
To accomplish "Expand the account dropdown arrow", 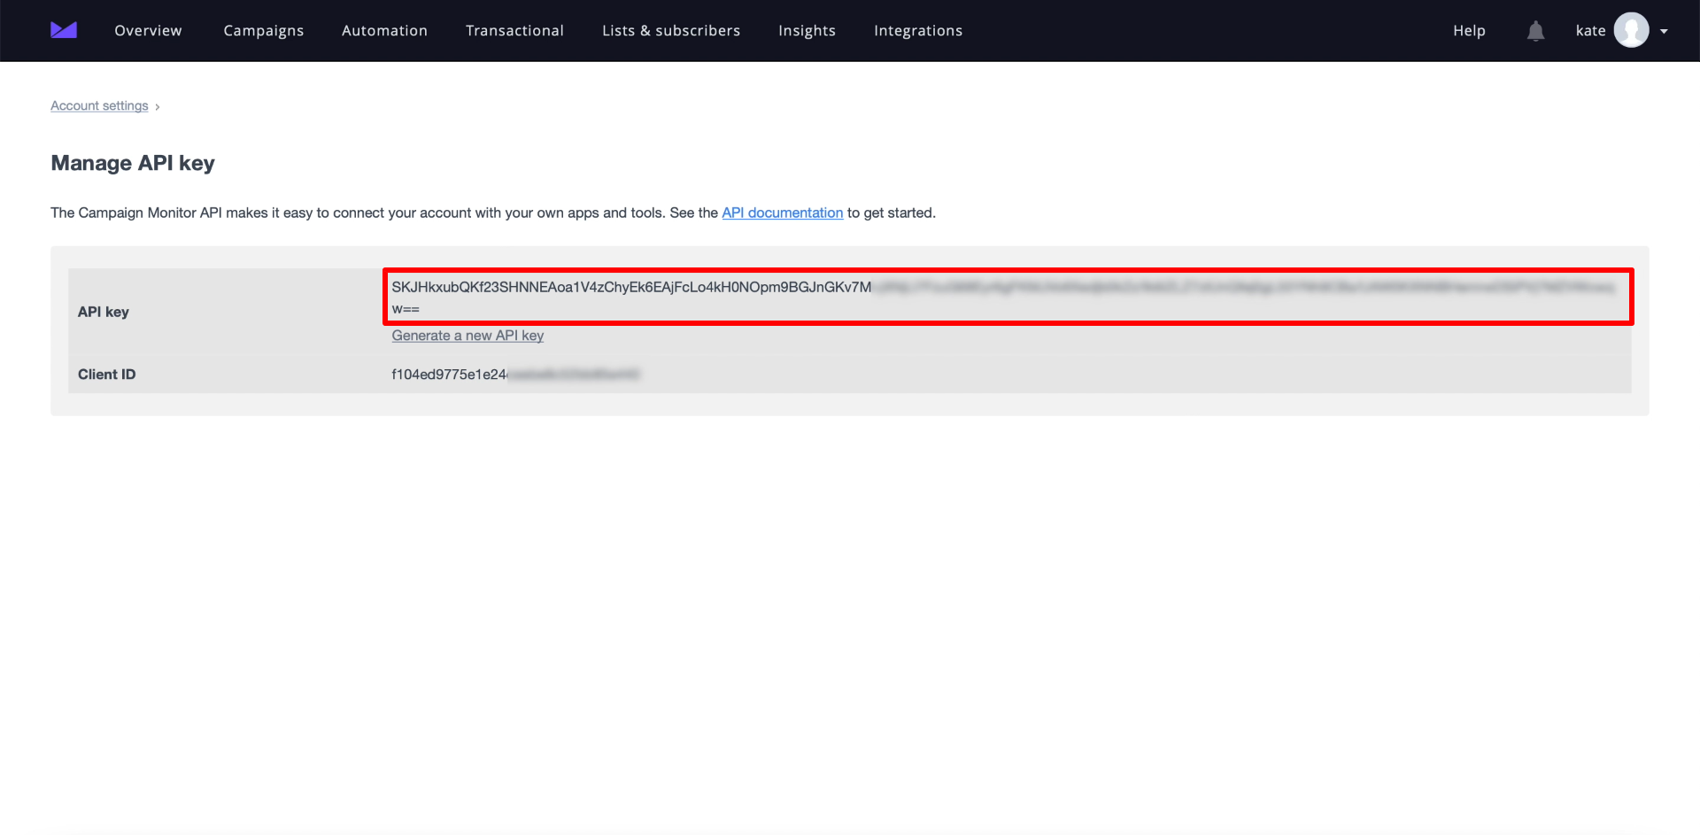I will [x=1664, y=31].
